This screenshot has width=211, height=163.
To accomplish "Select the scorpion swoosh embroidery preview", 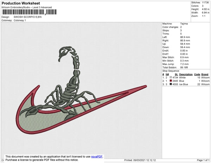I will coord(82,90).
